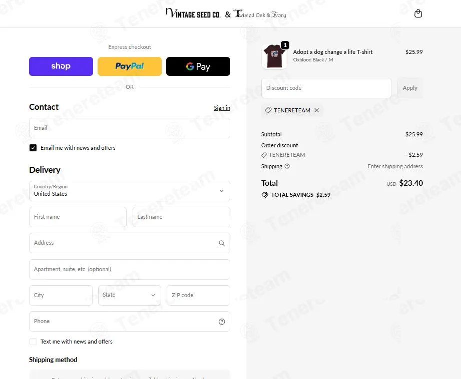The height and width of the screenshot is (379, 461).
Task: Remove the TENERETEAM discount code with X
Action: (317, 110)
